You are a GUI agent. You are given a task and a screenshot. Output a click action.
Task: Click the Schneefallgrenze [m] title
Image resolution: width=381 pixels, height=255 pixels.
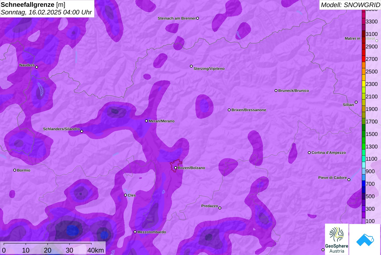pos(33,5)
